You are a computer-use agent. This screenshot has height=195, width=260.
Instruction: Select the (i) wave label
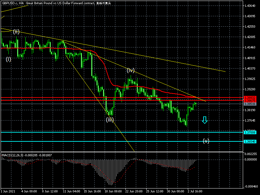[x=8, y=59]
